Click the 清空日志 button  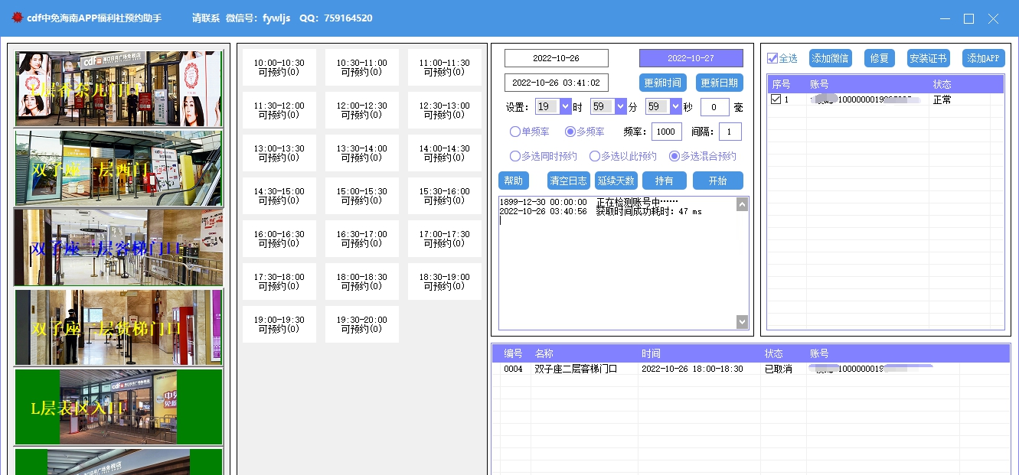(568, 180)
